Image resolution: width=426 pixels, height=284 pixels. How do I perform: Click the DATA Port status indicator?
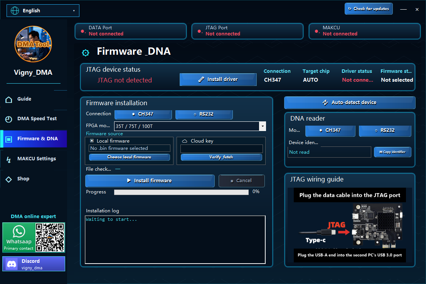(x=131, y=31)
